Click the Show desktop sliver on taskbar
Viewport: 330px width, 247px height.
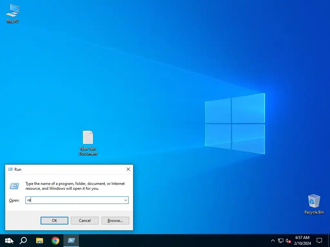[329, 241]
